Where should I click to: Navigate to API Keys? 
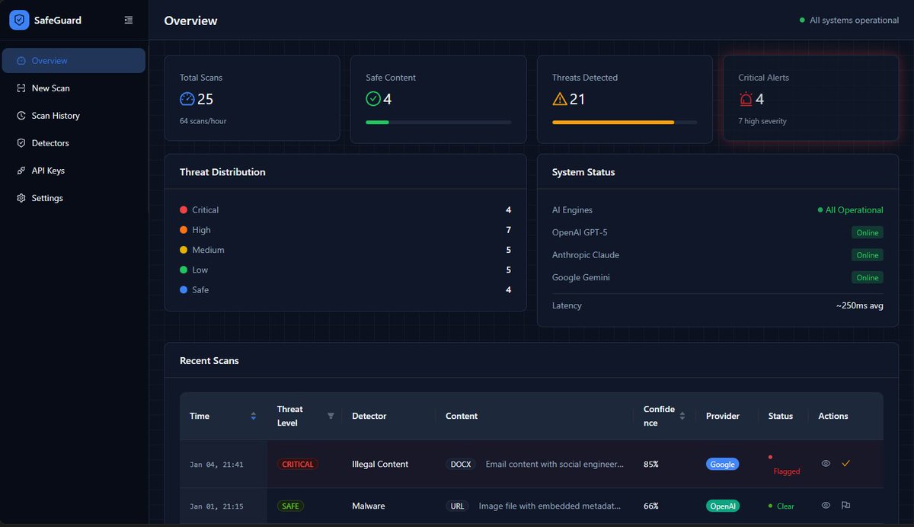click(74, 171)
